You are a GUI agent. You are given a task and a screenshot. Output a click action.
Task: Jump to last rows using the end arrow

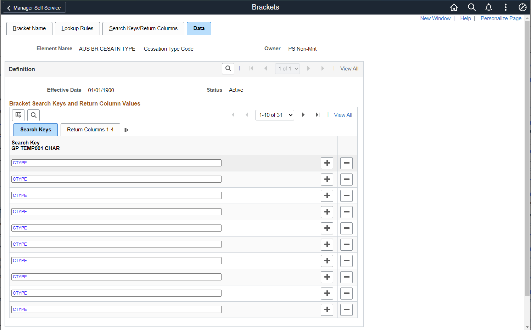point(317,115)
